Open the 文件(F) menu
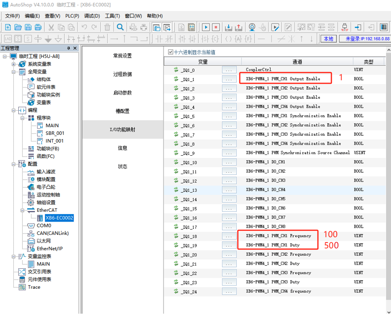 pos(12,16)
